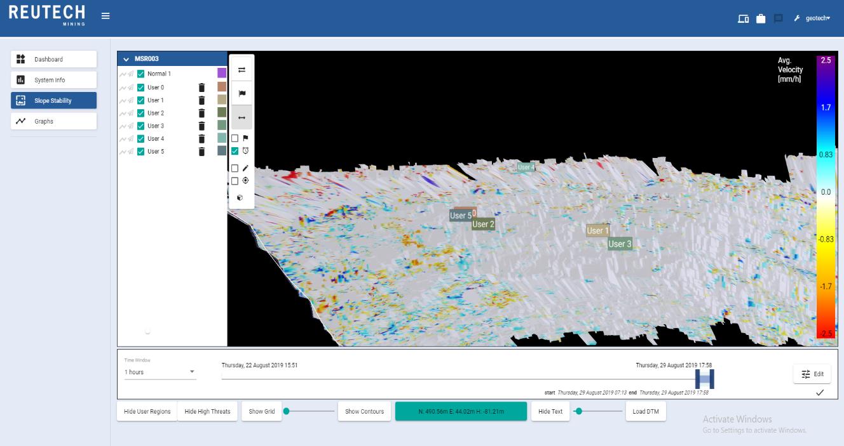
Task: Toggle the alarm clock checkbox
Action: (235, 151)
